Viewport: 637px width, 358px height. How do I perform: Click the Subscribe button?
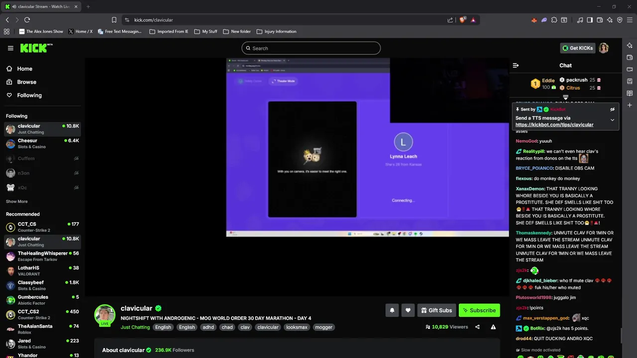[x=479, y=310]
